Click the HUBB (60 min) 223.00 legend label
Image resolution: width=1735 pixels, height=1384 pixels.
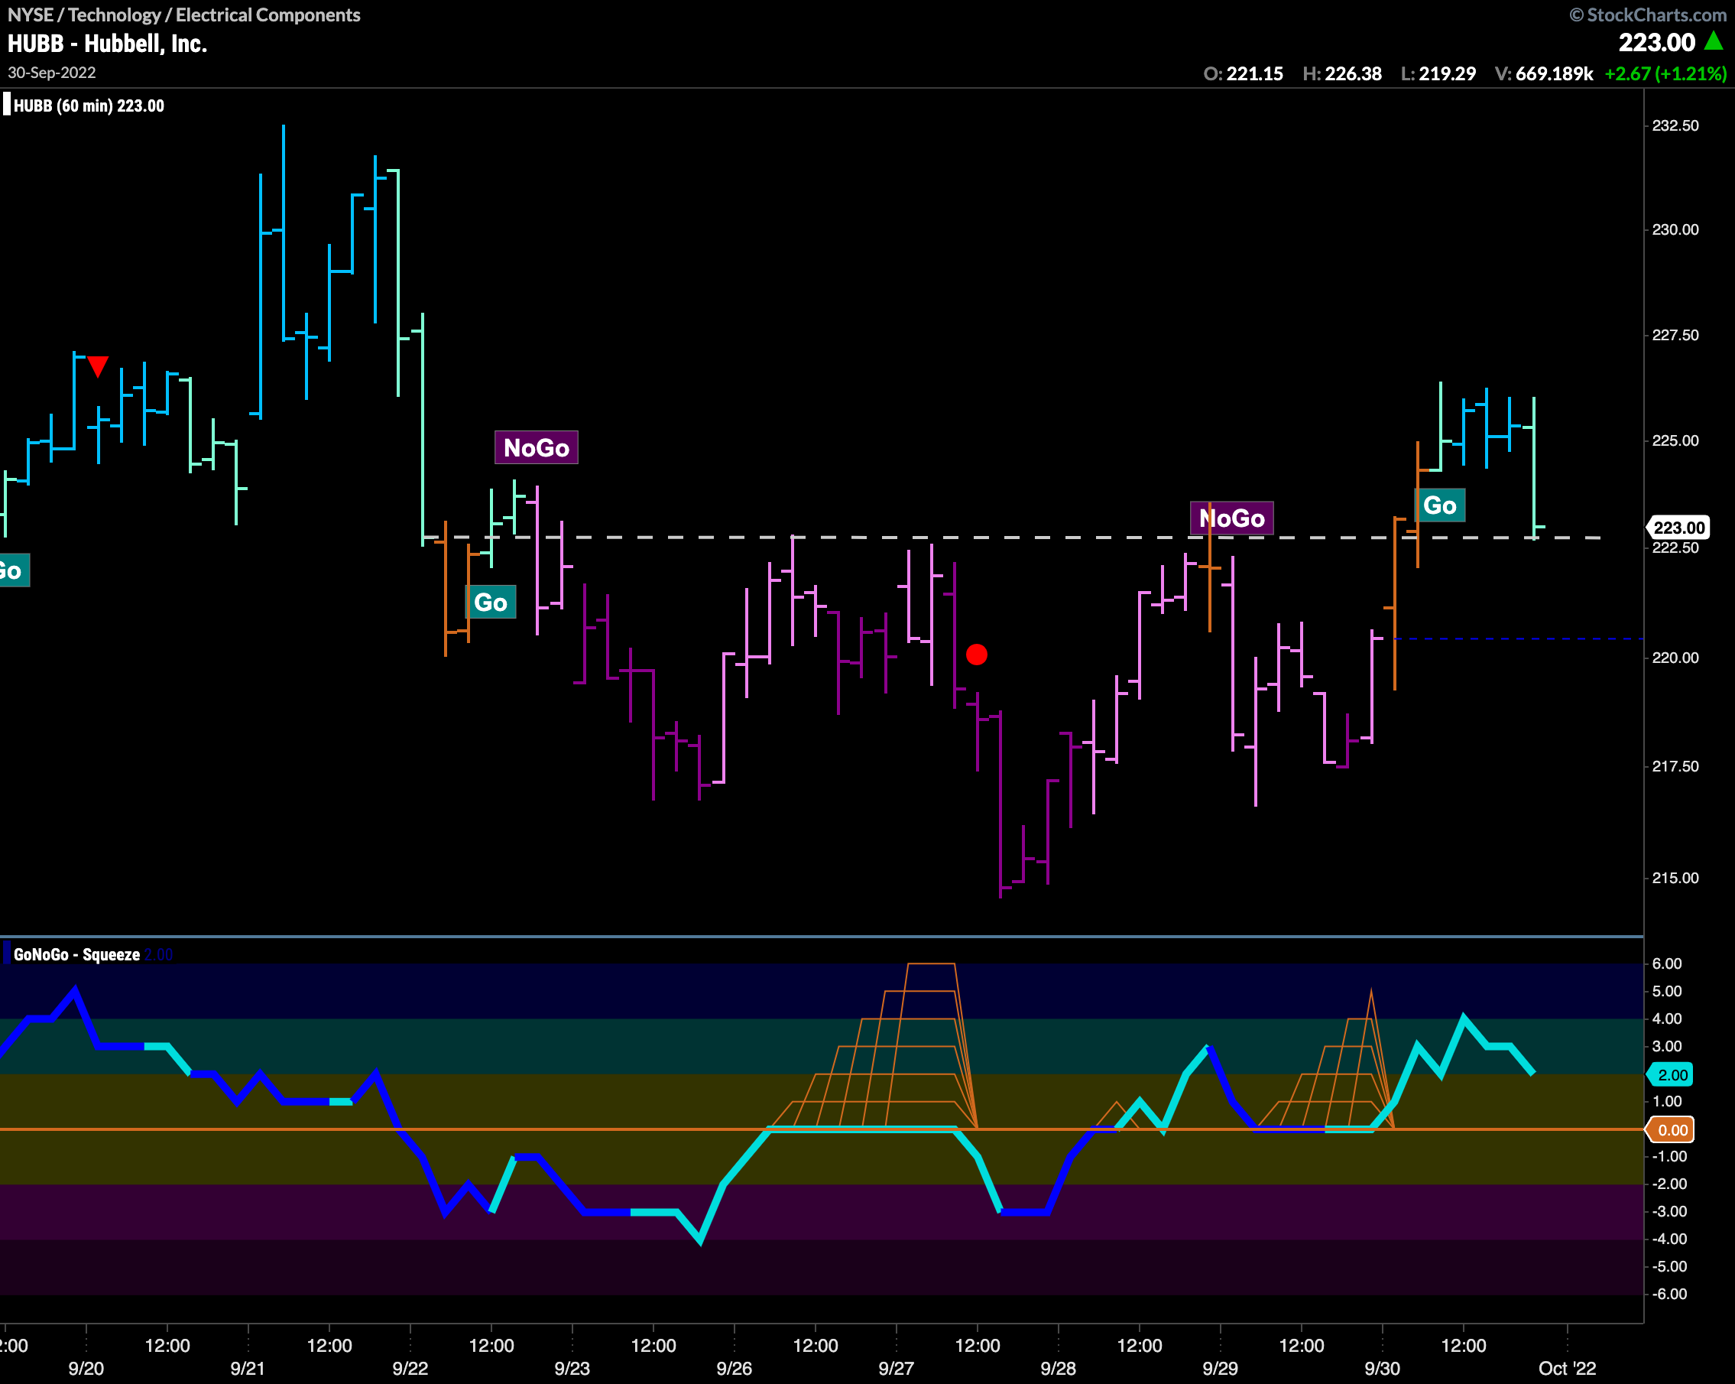pyautogui.click(x=89, y=106)
